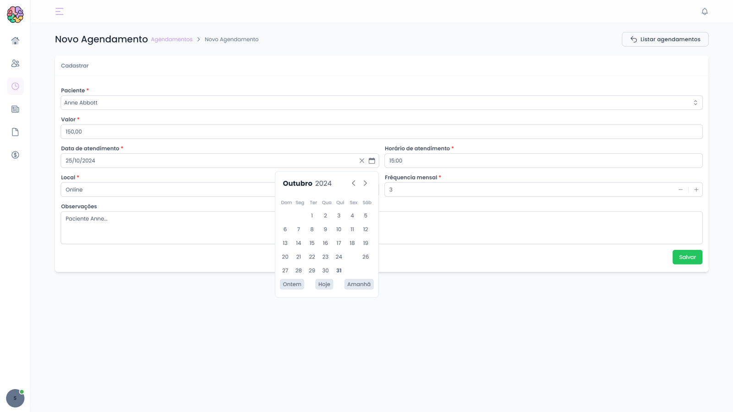Toggle the hamburger menu icon
Screen dimensions: 733x412
click(60, 11)
